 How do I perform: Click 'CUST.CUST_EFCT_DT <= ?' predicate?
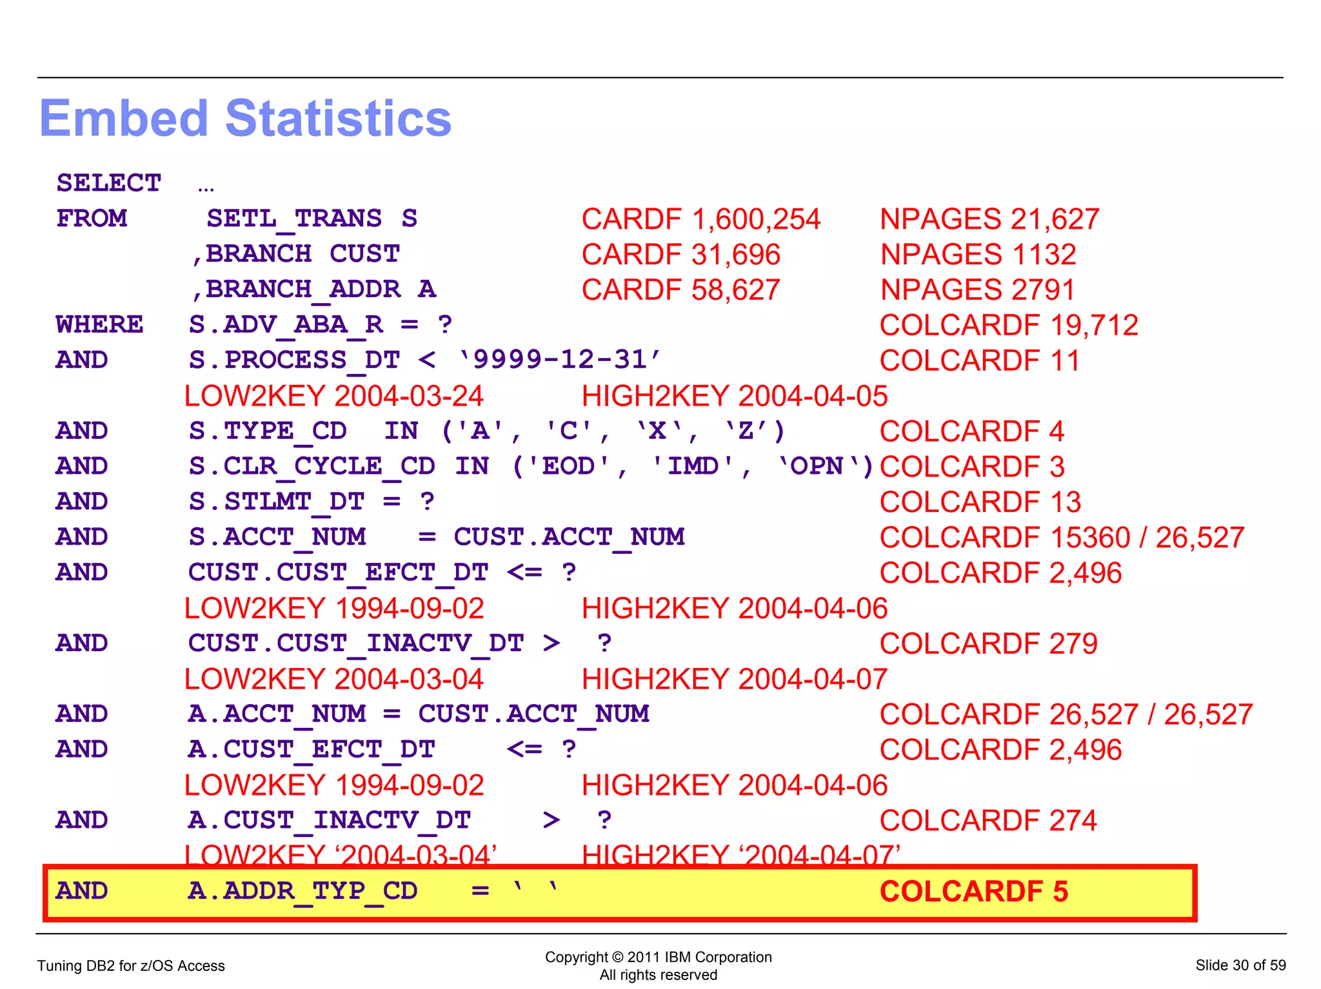coord(382,573)
